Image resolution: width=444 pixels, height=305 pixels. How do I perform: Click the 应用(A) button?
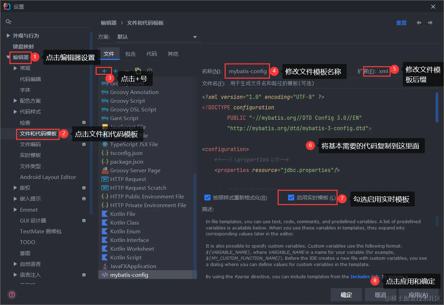(x=418, y=295)
